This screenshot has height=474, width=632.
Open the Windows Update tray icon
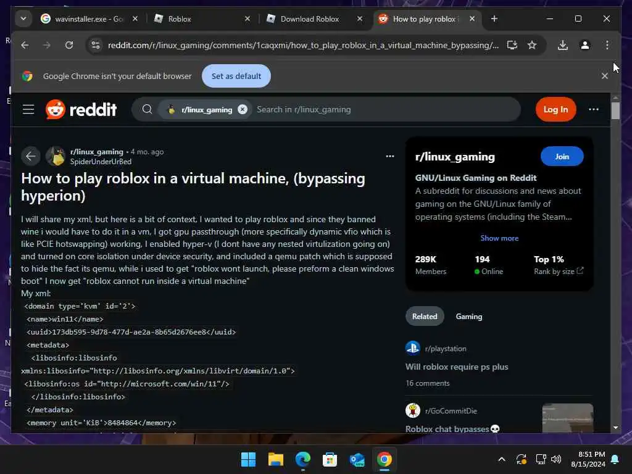pos(521,459)
